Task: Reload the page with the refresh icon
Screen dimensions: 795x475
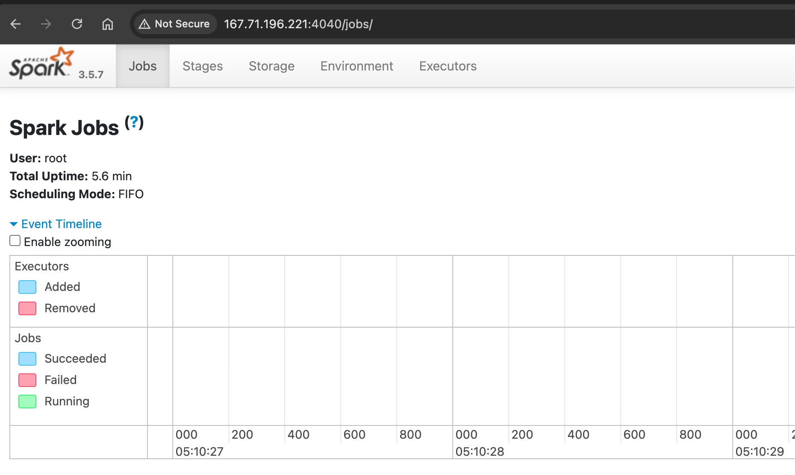Action: (77, 24)
